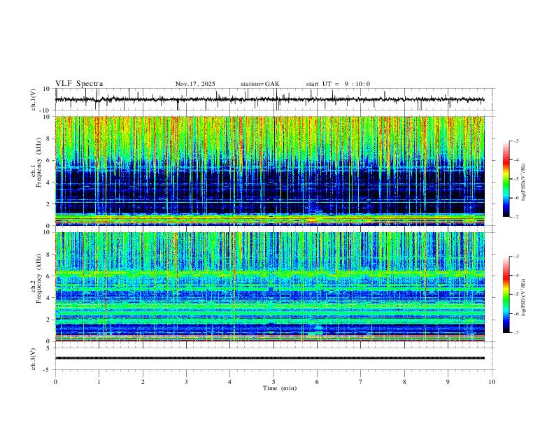Screen dimensions: 554x428
Task: Click the time axis tick label "3"
Action: pyautogui.click(x=186, y=382)
